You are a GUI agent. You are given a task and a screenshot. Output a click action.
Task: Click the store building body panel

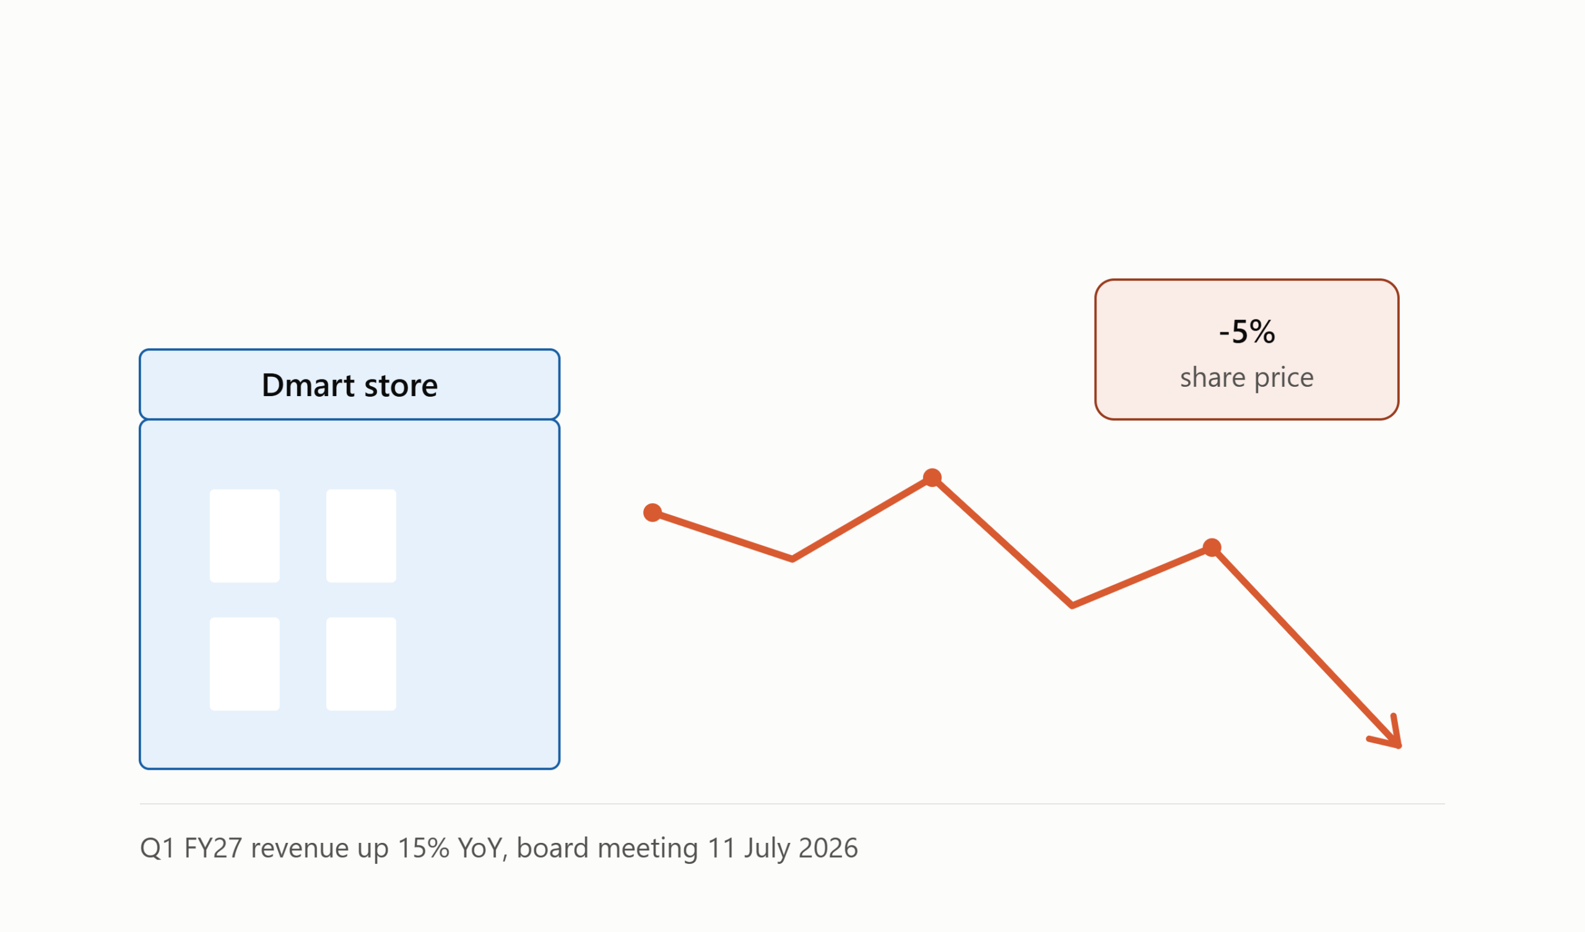pyautogui.click(x=350, y=594)
